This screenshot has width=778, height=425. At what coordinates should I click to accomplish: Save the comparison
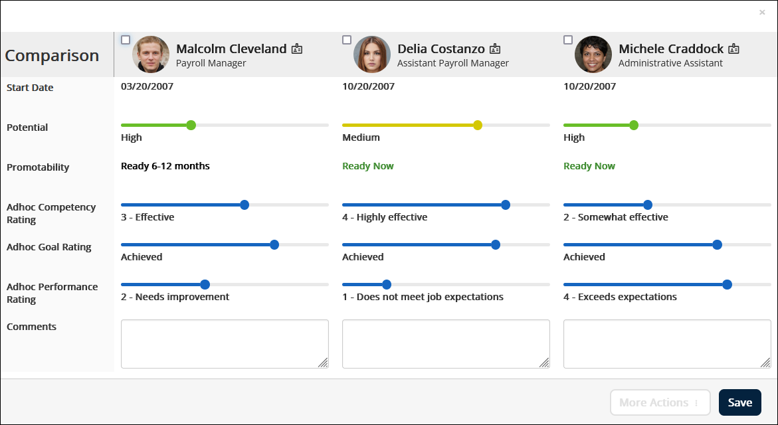(739, 402)
